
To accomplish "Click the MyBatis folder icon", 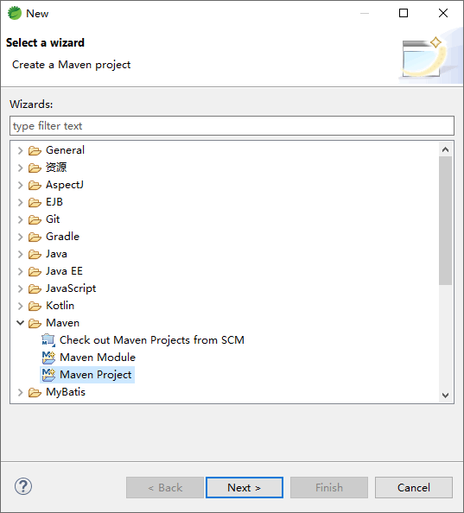I will pyautogui.click(x=35, y=392).
